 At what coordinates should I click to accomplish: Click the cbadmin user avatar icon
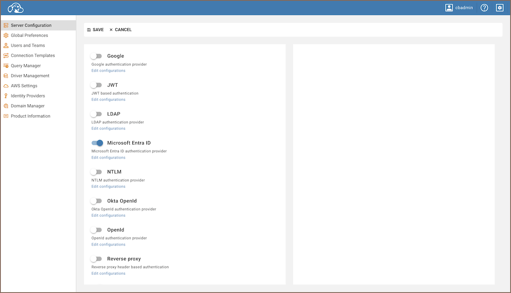point(449,8)
